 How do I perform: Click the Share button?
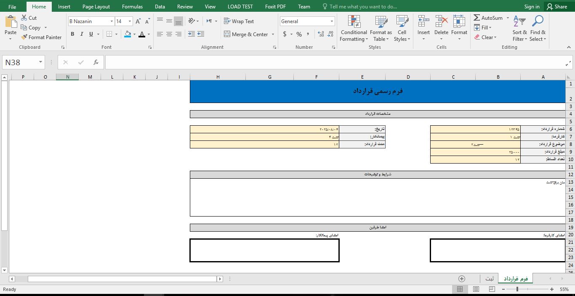557,7
